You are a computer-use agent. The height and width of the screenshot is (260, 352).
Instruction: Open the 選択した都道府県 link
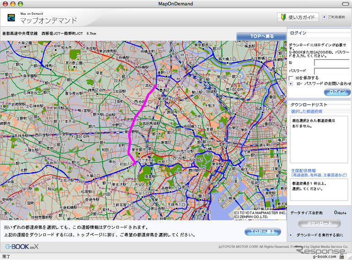coord(307,111)
